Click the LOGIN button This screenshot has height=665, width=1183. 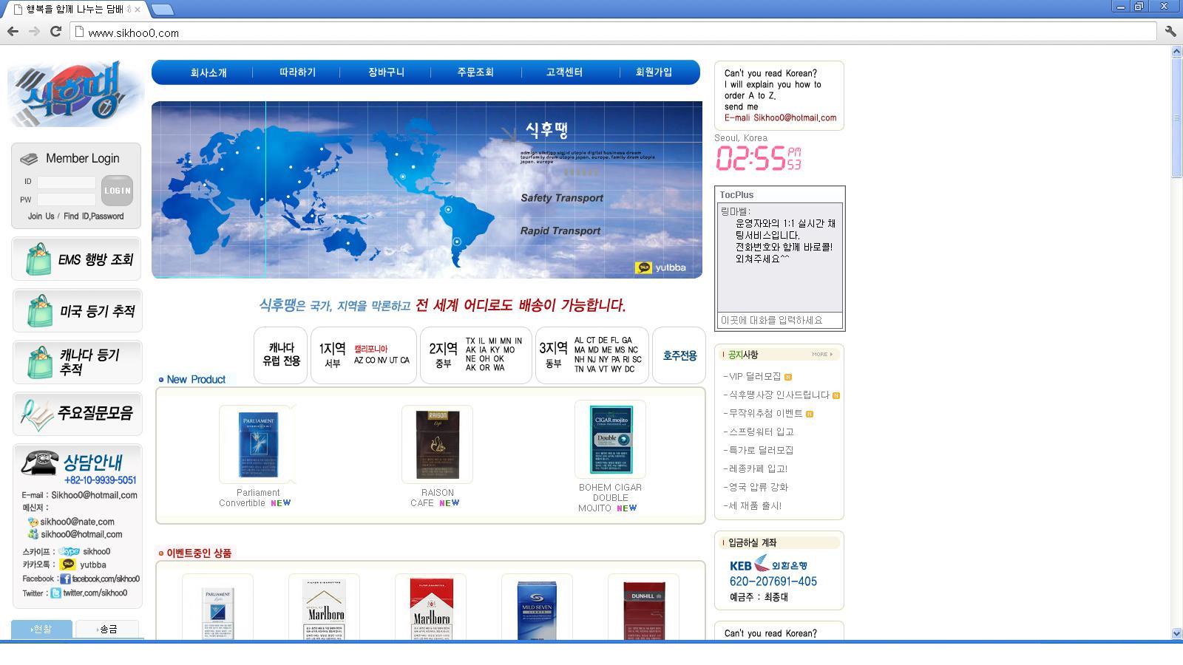click(117, 191)
